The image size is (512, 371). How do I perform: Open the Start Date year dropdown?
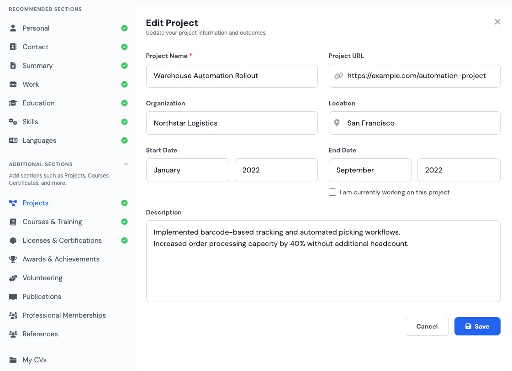[x=276, y=170]
